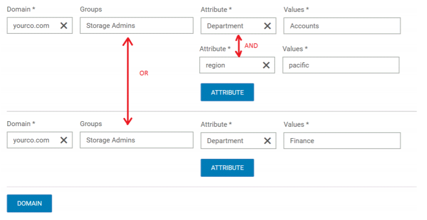The height and width of the screenshot is (220, 427).
Task: Click ATTRIBUTE button below the pacific value
Action: tap(227, 92)
